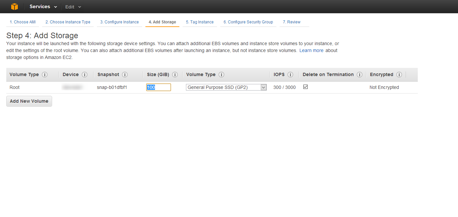Switch to the Configure Instance step
The width and height of the screenshot is (458, 217).
(x=119, y=22)
